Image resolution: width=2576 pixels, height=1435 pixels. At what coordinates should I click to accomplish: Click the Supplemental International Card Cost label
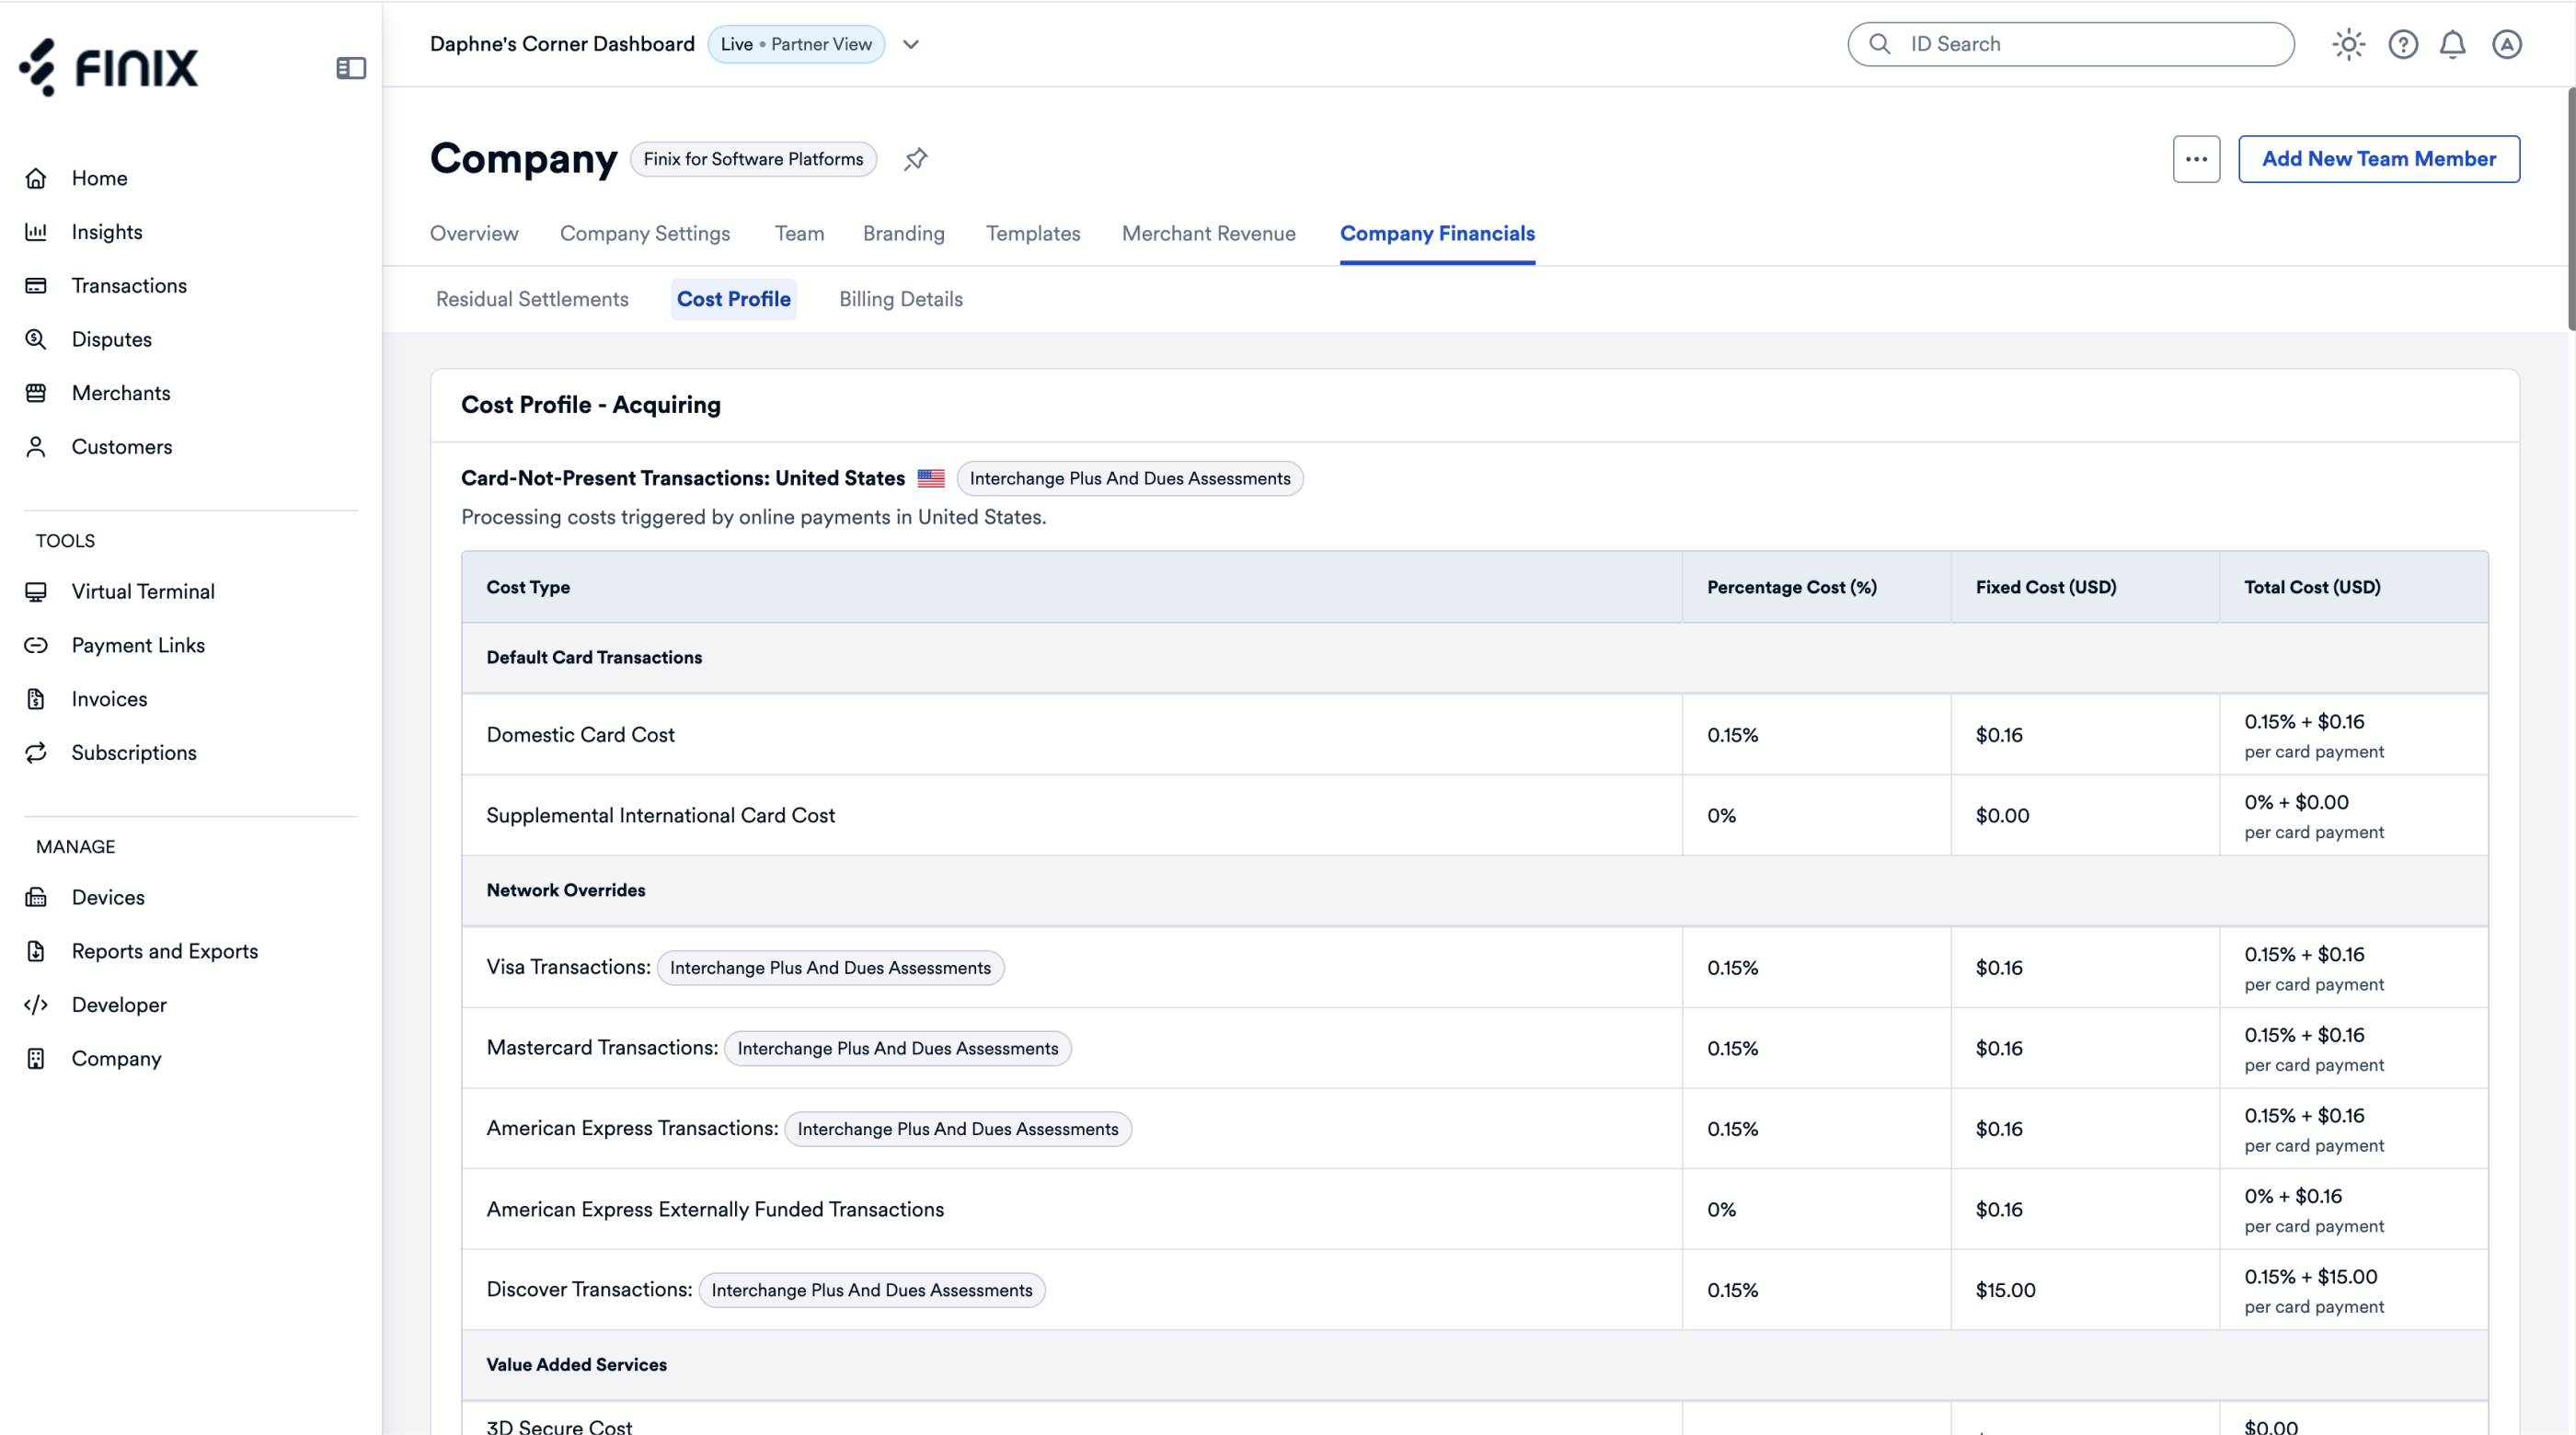[661, 816]
